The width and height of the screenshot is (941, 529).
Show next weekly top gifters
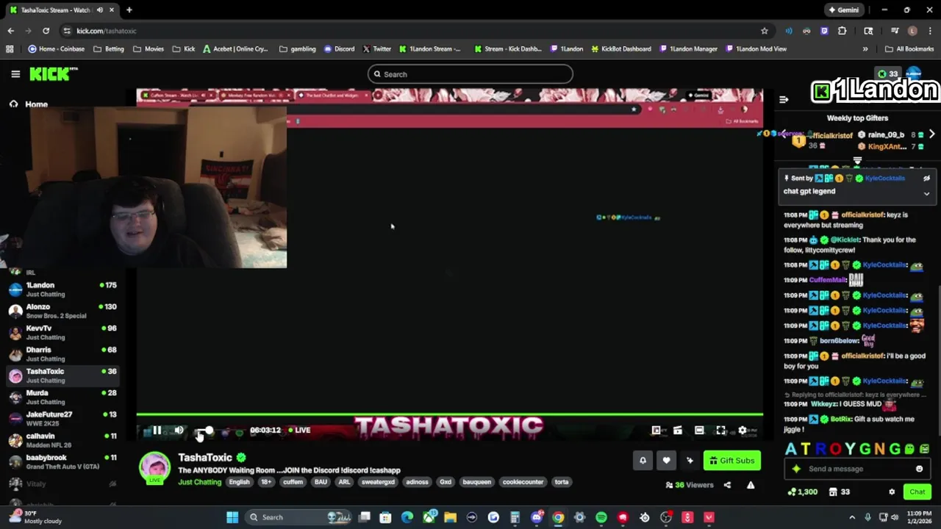[931, 134]
